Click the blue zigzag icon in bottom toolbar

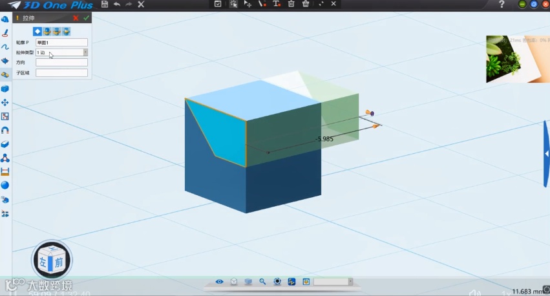coord(291,282)
